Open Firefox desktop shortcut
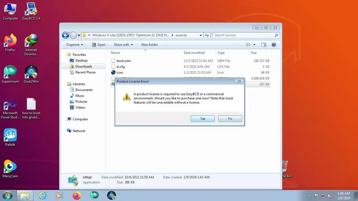The image size is (358, 201). (10, 43)
